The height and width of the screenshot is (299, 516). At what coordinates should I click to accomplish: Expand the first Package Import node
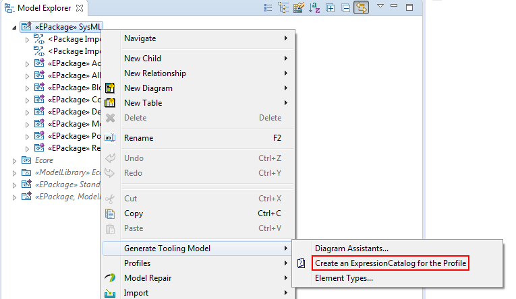click(27, 40)
